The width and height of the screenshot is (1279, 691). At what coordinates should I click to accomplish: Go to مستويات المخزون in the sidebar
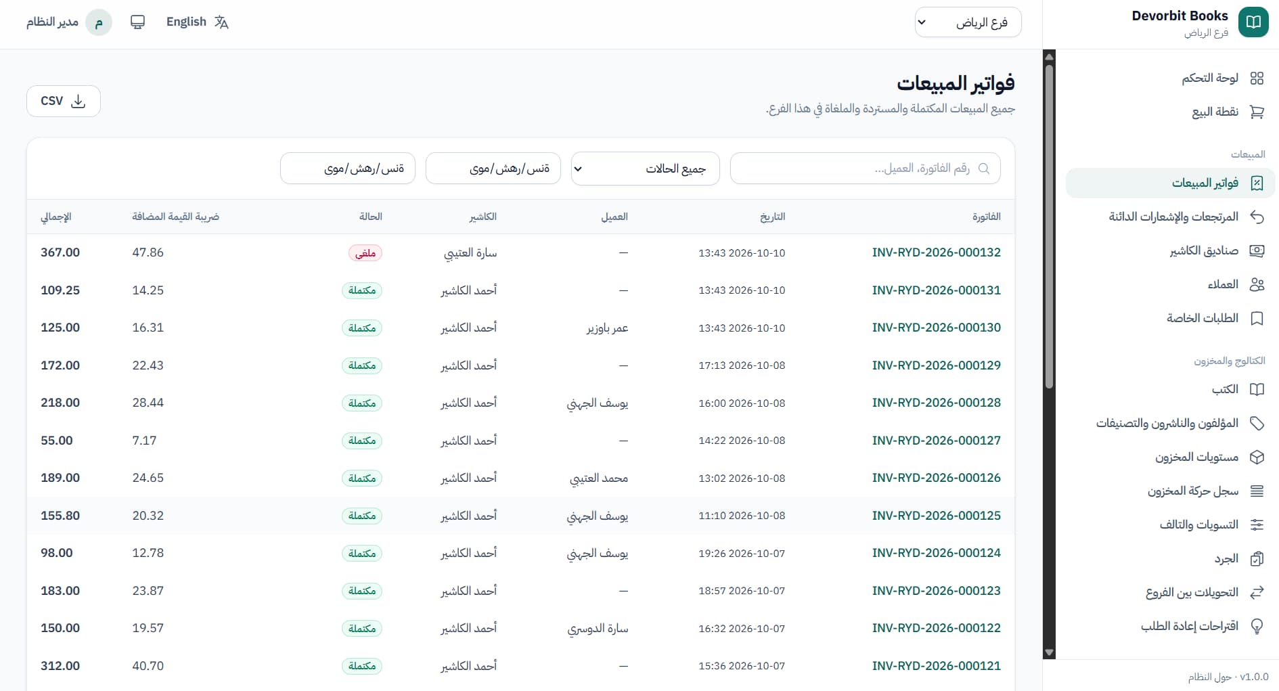pyautogui.click(x=1170, y=458)
